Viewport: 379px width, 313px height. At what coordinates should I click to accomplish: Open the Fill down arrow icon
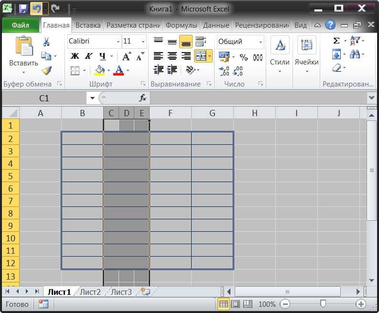pos(336,54)
